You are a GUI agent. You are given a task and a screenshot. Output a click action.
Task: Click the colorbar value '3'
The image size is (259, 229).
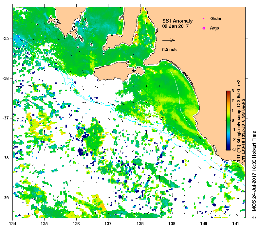tap(233, 91)
